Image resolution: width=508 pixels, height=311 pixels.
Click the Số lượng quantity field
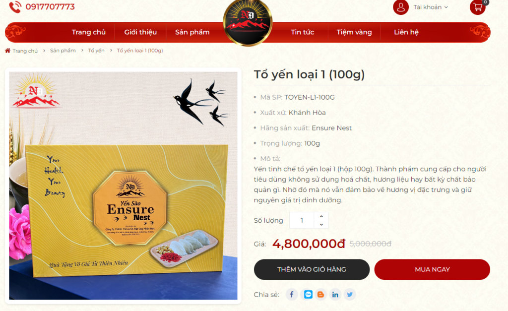click(x=302, y=220)
